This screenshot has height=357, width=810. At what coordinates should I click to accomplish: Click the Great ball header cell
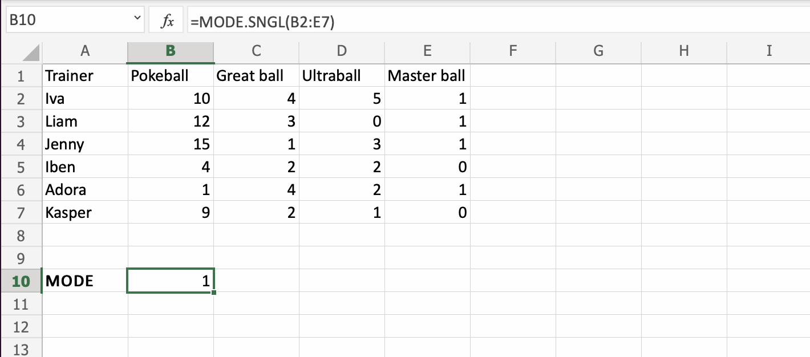pos(256,75)
